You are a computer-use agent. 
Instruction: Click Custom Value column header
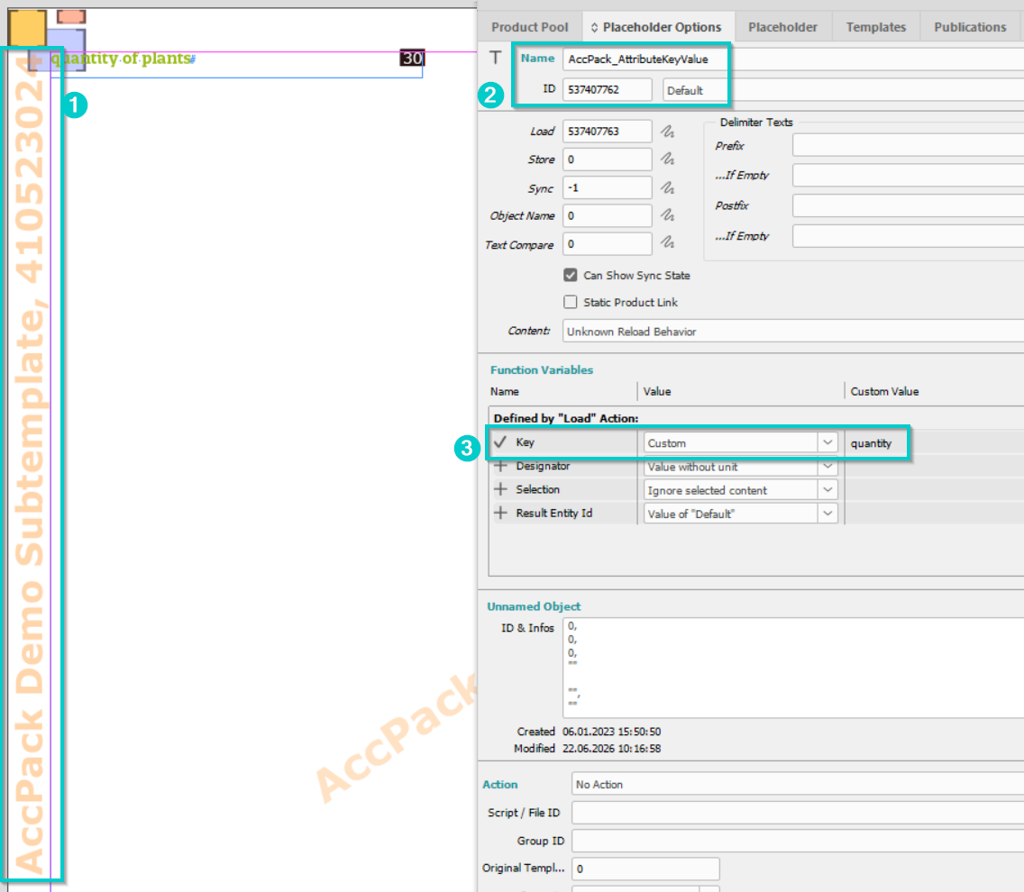(884, 391)
